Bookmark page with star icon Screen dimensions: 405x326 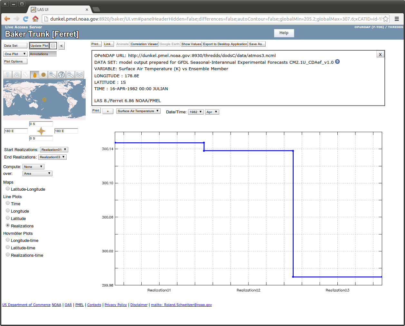tap(385, 19)
